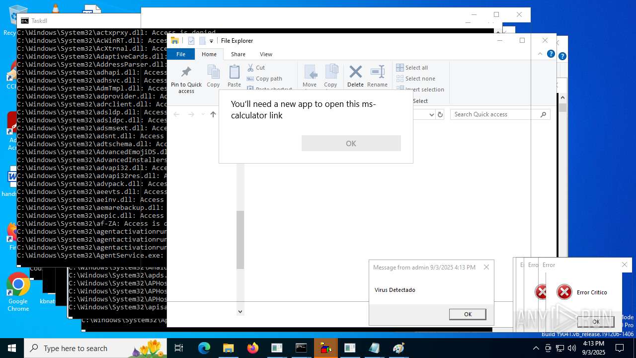Expand the address bar history dropdown
The width and height of the screenshot is (636, 358).
[431, 114]
